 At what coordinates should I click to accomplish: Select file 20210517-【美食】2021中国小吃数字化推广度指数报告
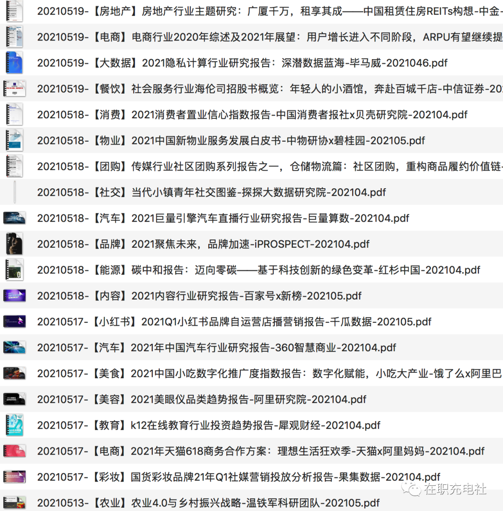click(x=251, y=374)
